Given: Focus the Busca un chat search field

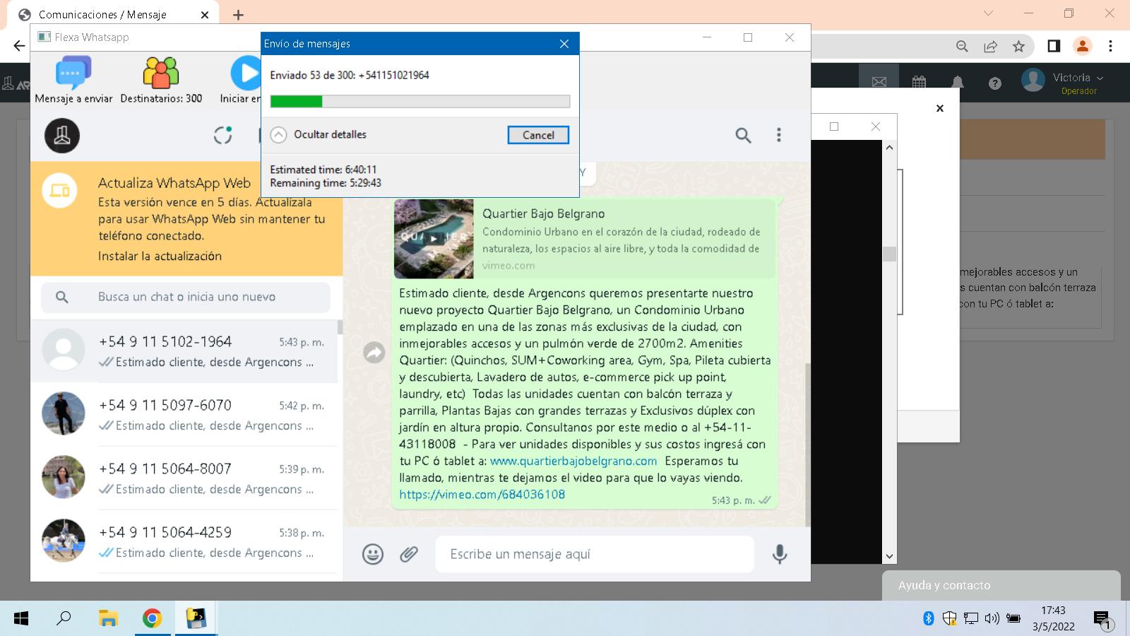Looking at the screenshot, I should click(x=186, y=297).
